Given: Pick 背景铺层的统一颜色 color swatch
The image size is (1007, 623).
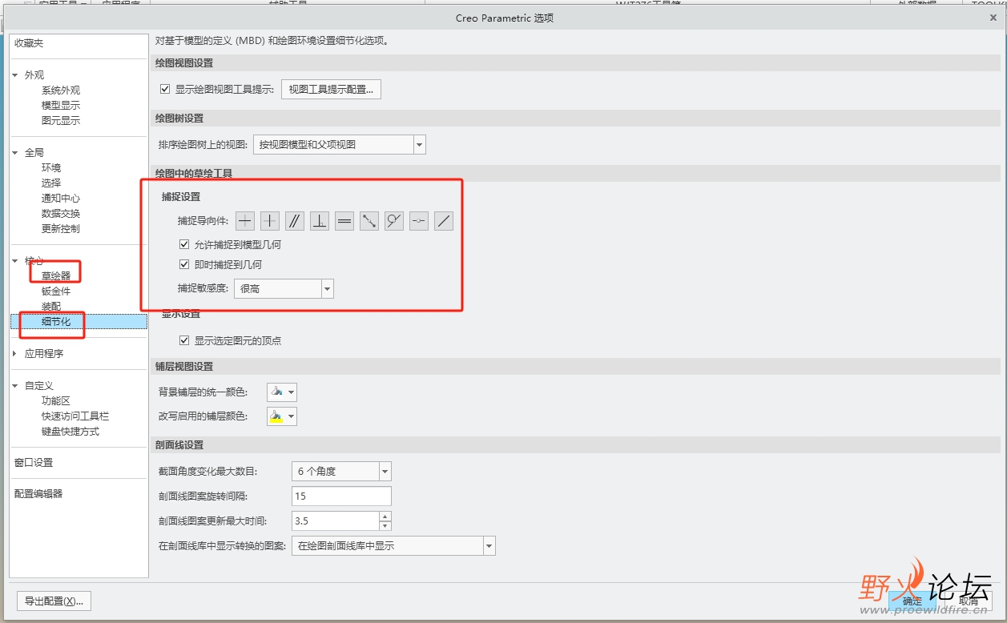Looking at the screenshot, I should tap(281, 392).
